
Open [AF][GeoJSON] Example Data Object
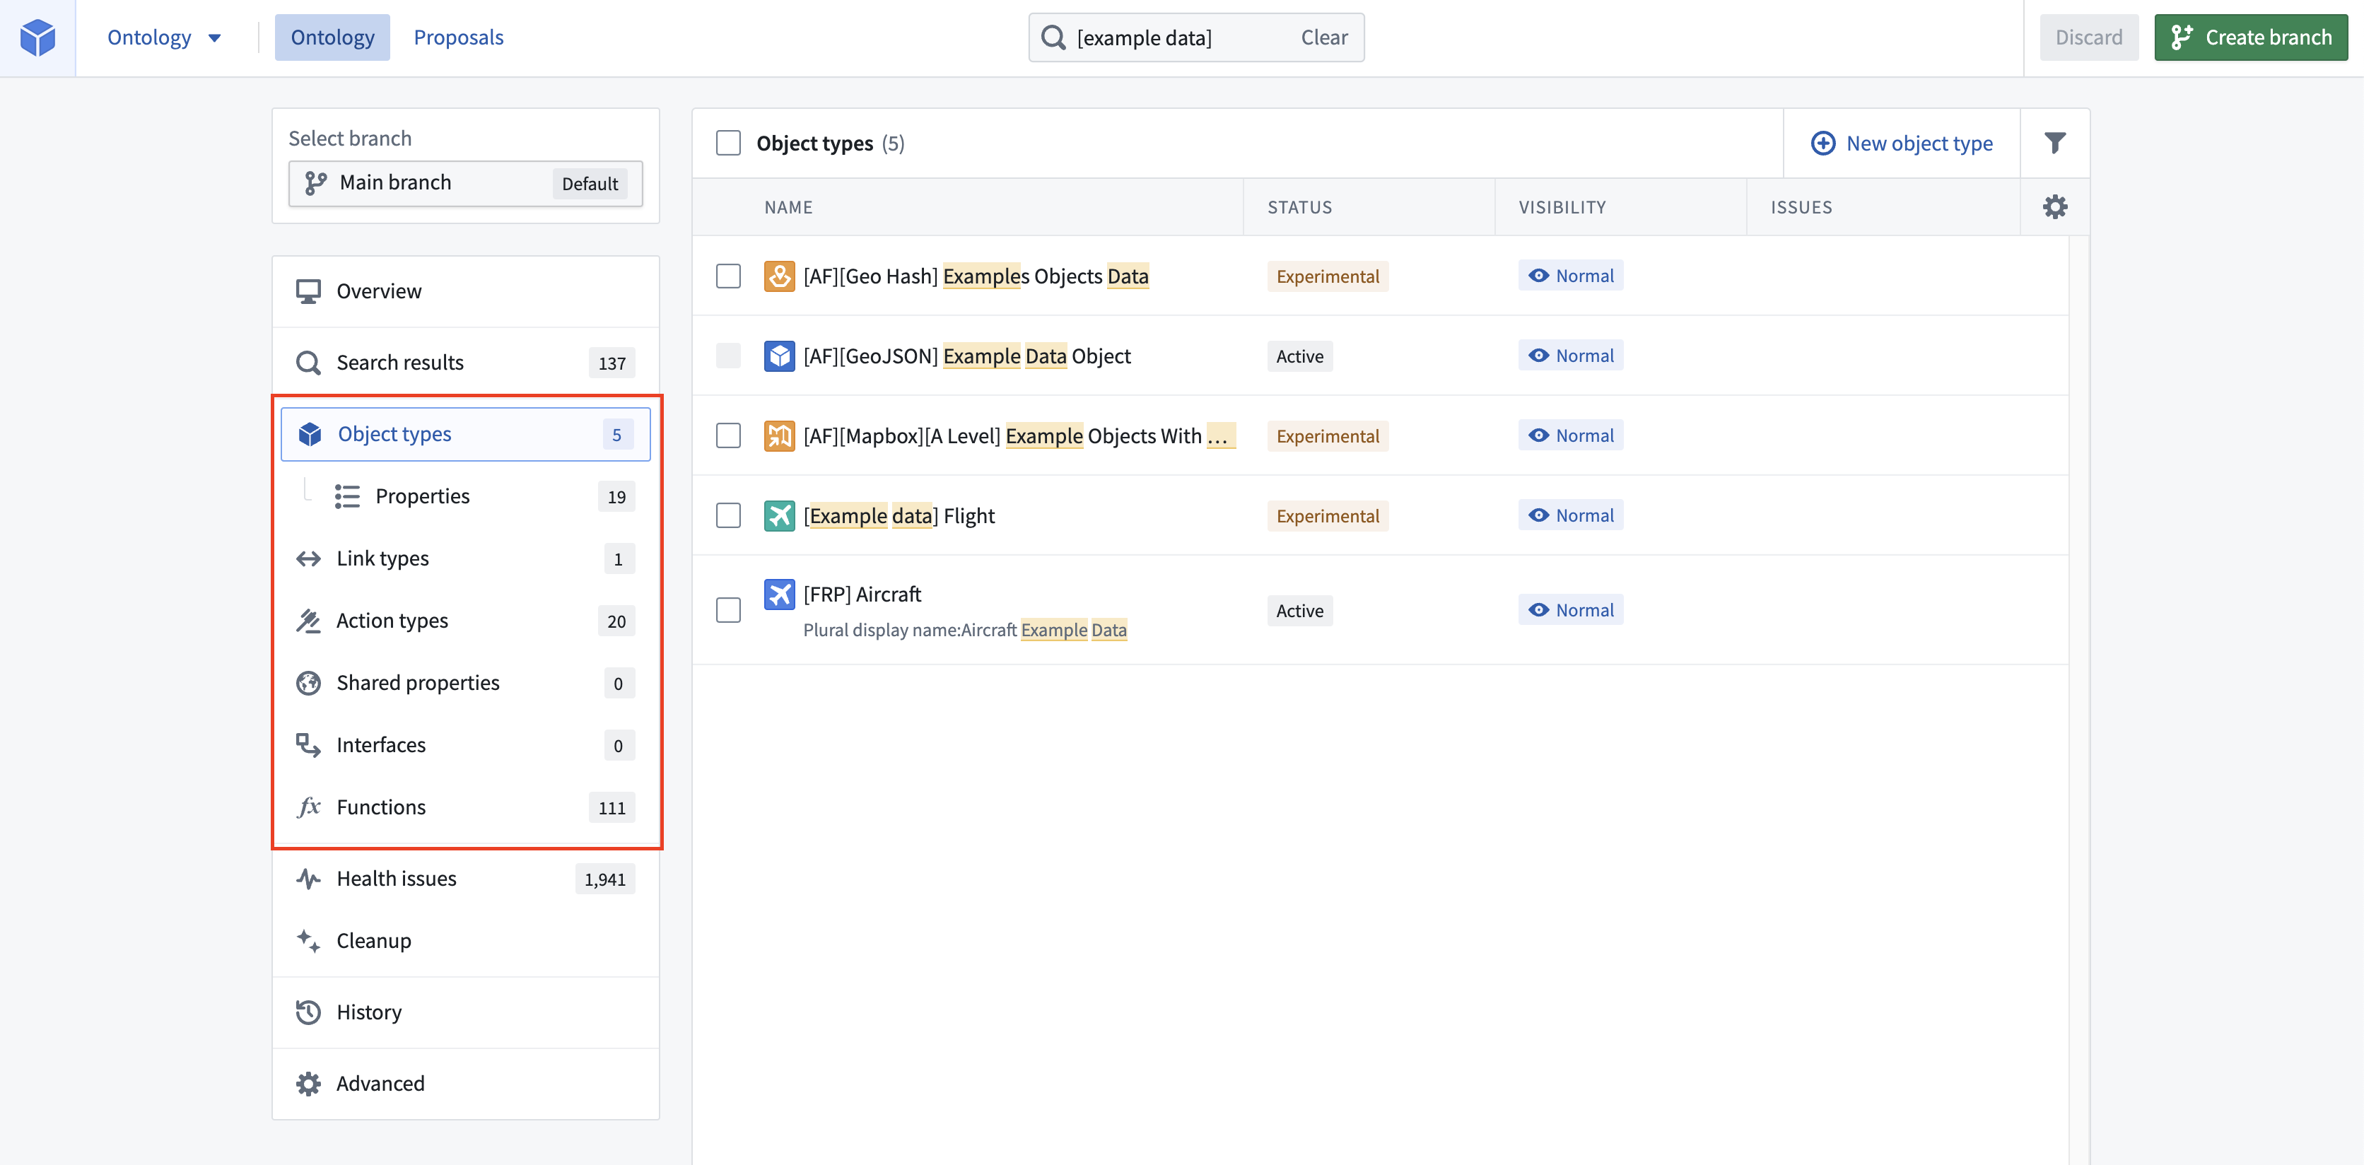coord(966,356)
